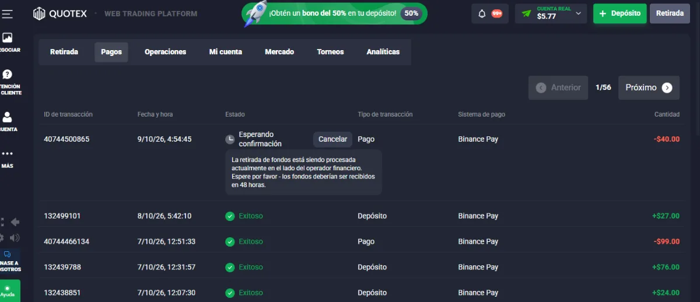Viewport: 700px width, 302px height.
Task: Switch to the Analíticas tab
Action: [383, 52]
